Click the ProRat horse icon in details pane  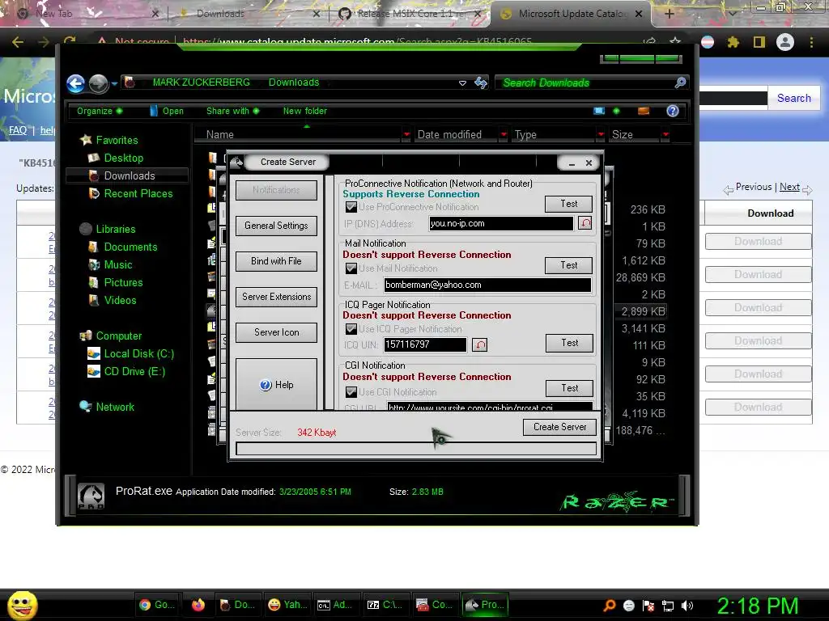91,496
